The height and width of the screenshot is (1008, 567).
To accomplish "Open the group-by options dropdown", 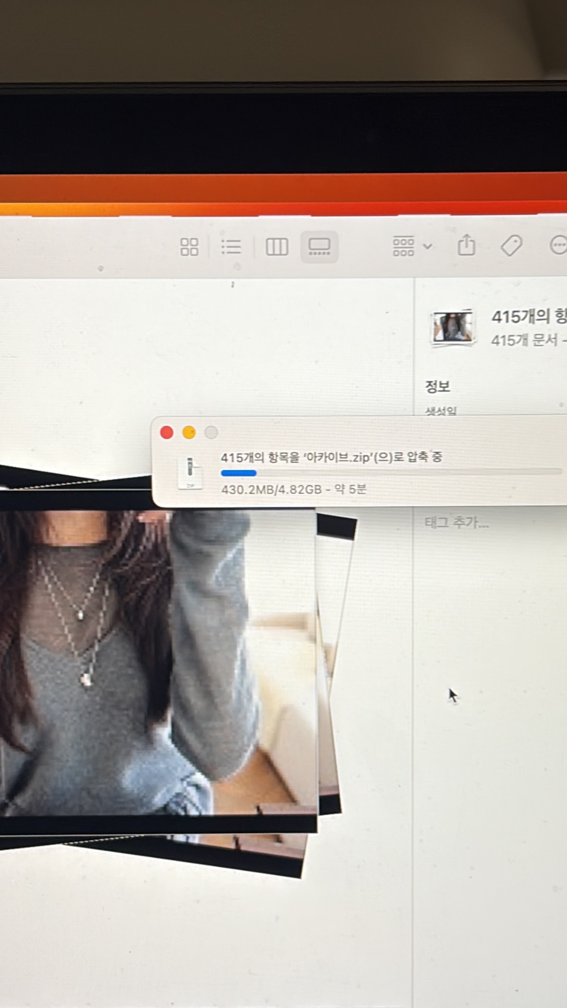I will pos(412,247).
